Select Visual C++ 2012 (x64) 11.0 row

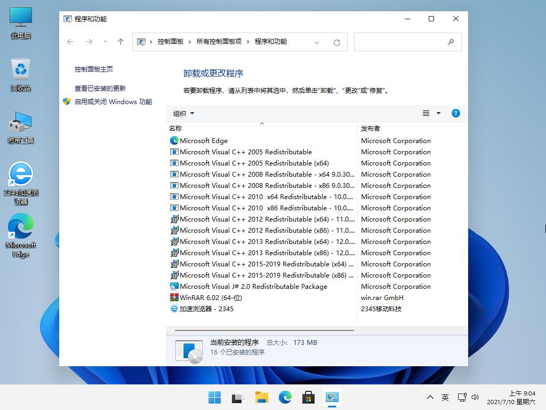coord(262,219)
